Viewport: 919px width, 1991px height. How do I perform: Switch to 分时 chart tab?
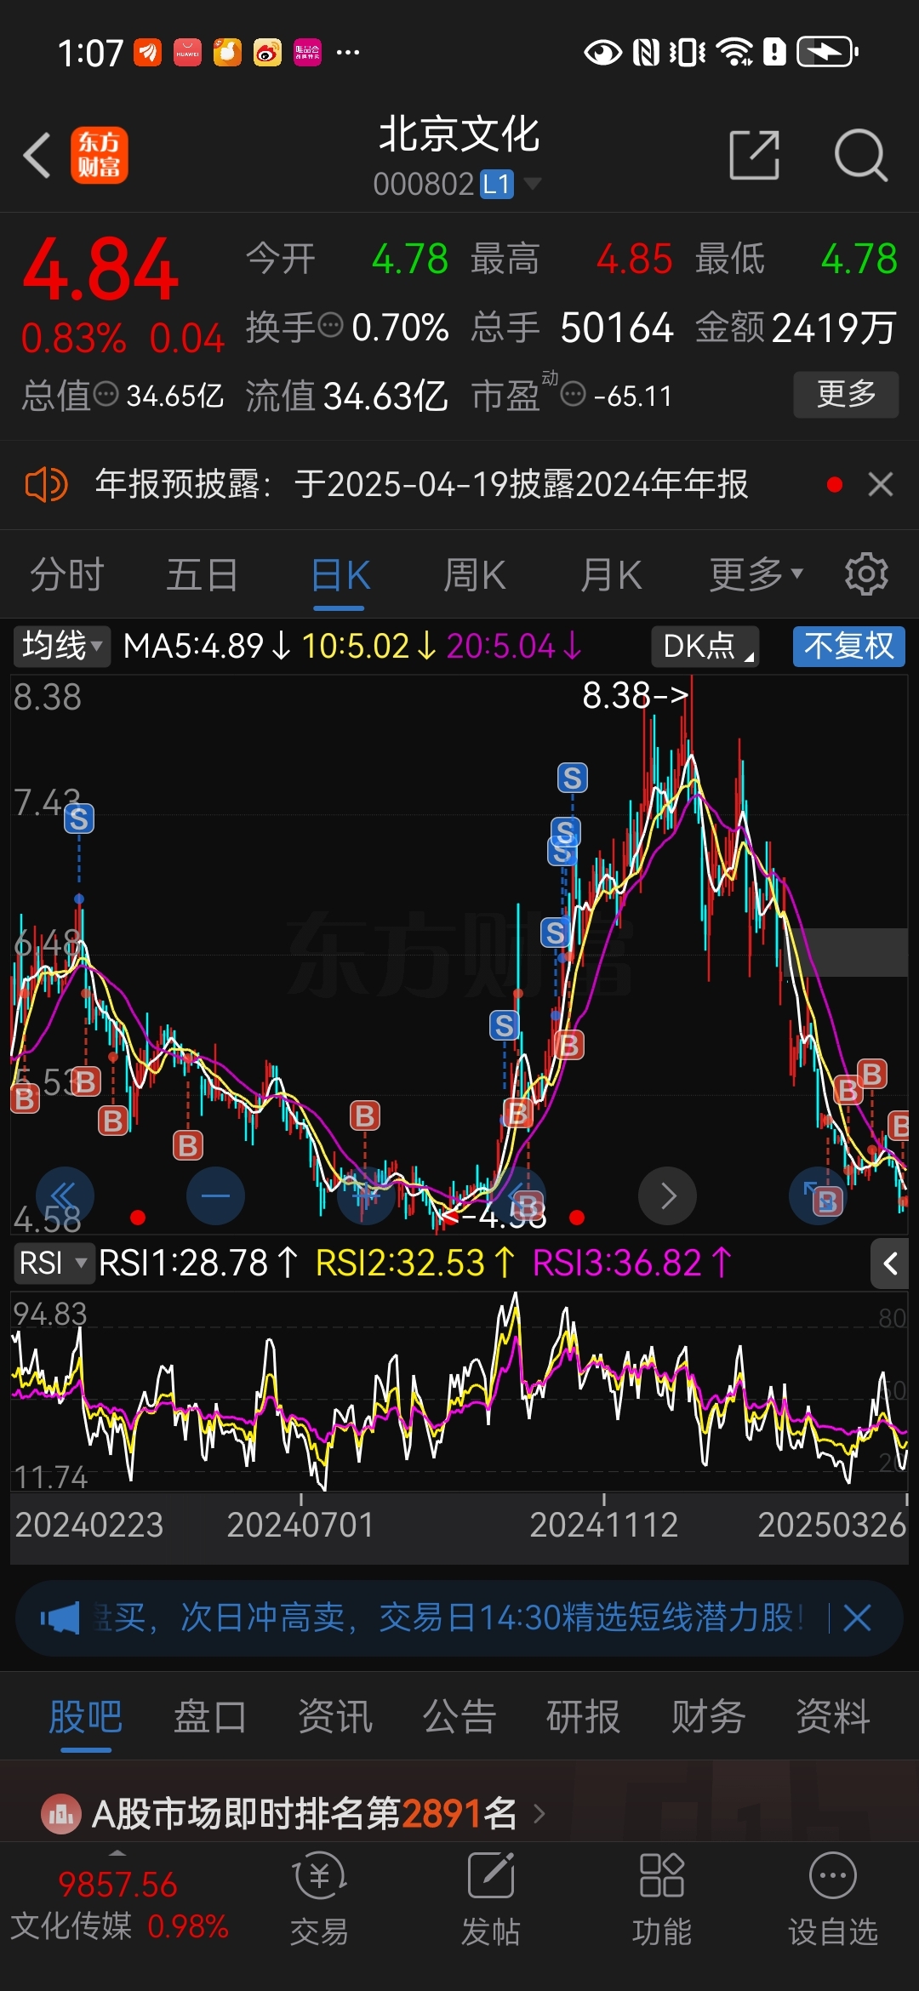tap(66, 575)
